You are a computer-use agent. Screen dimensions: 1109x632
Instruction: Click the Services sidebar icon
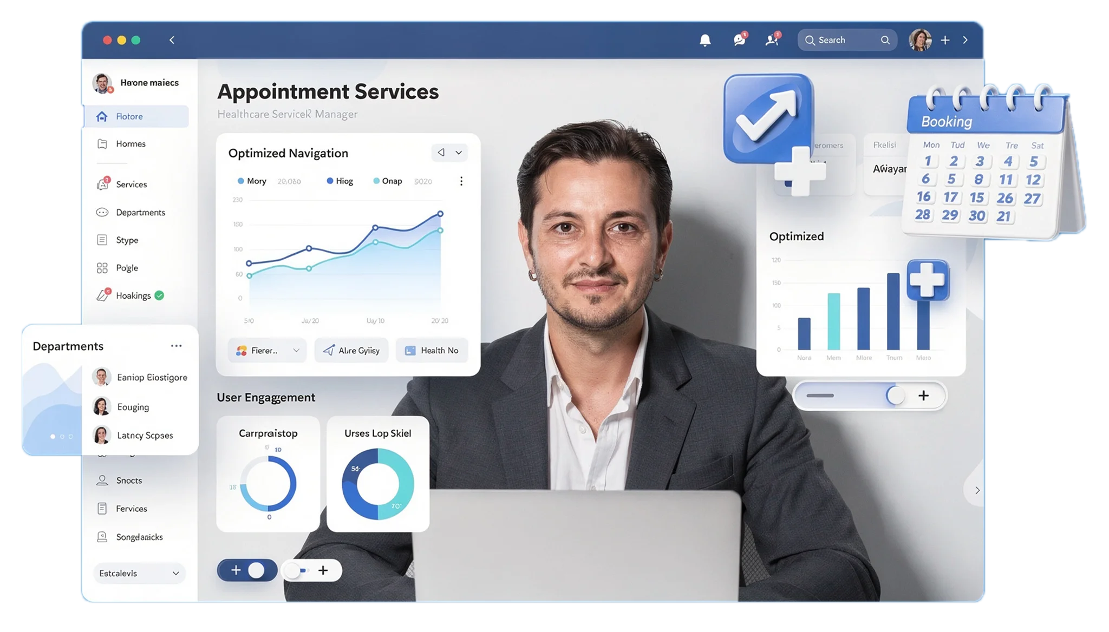click(102, 185)
